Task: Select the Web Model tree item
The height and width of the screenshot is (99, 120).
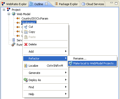Action: point(23,14)
